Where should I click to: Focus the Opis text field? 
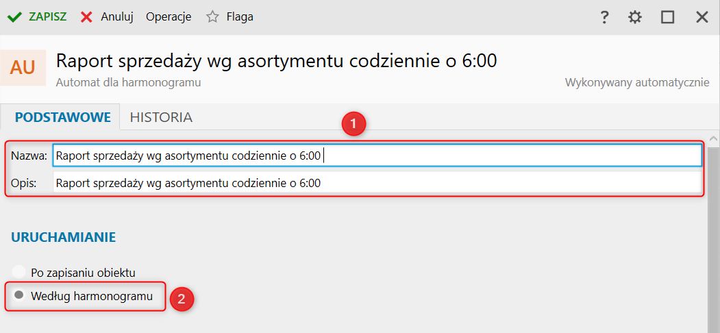point(377,183)
